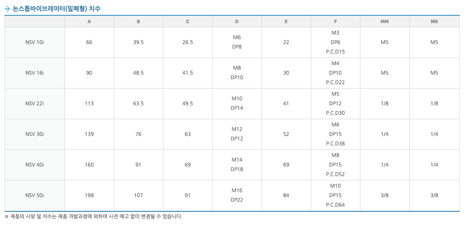Click the footnote about specification changes
The image size is (468, 228).
pos(94,216)
